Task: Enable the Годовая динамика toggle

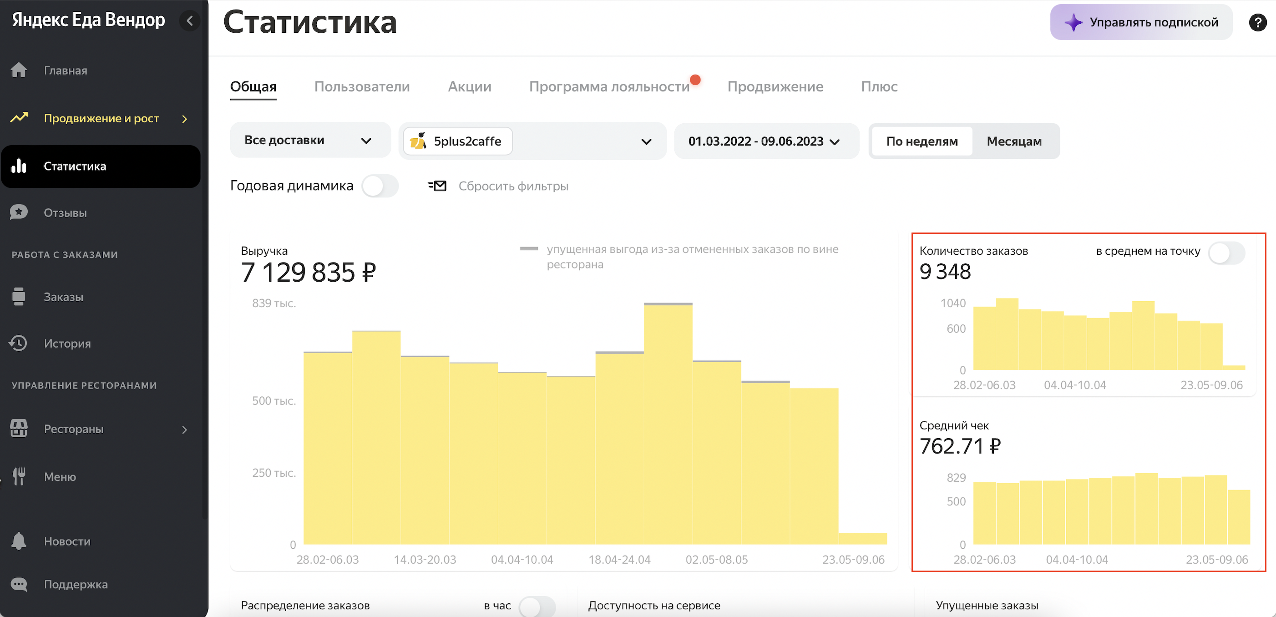Action: [380, 186]
